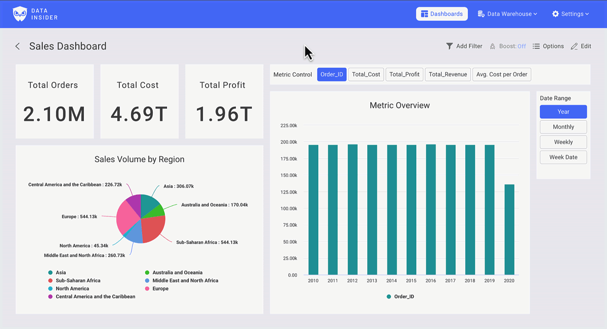Open the Data Warehouse dropdown
The height and width of the screenshot is (329, 607).
pos(507,14)
